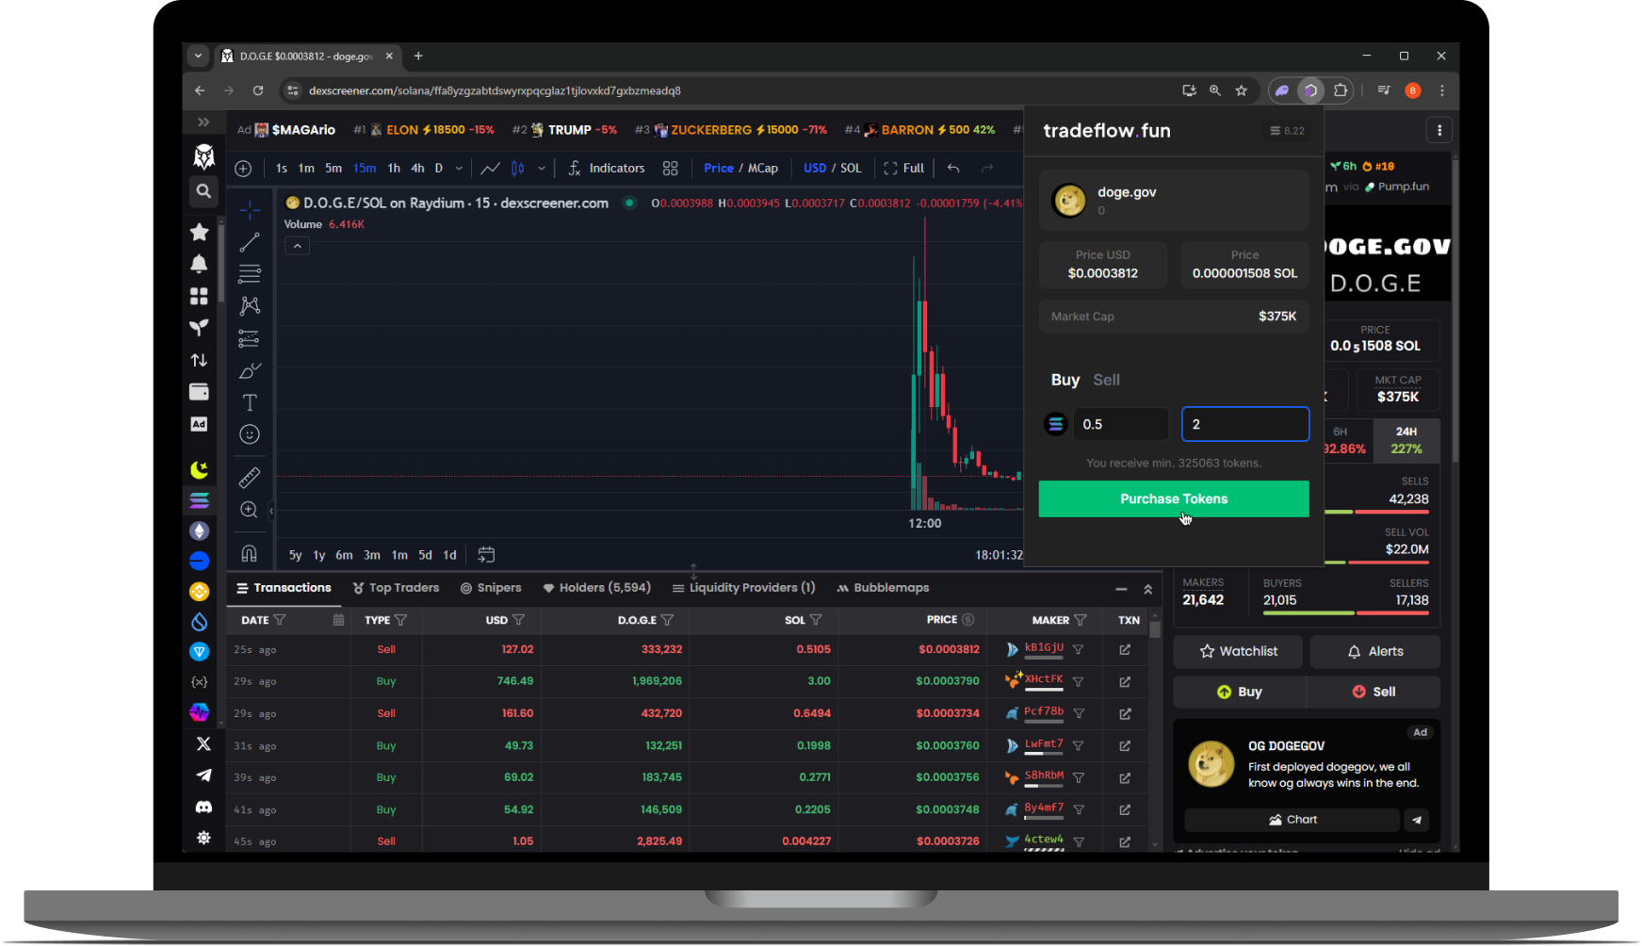The image size is (1642, 946).
Task: Open the bell alerts in left sidebar
Action: [x=199, y=264]
